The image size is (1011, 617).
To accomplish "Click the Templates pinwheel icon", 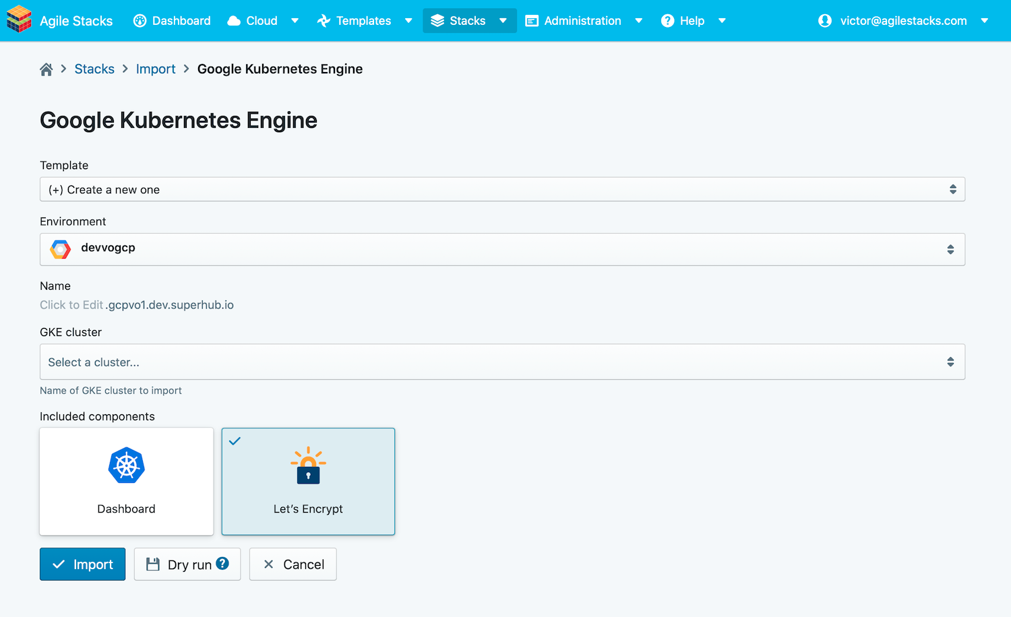I will 324,21.
